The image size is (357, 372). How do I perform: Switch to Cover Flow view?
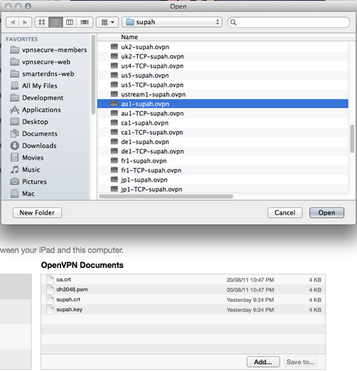[x=85, y=22]
